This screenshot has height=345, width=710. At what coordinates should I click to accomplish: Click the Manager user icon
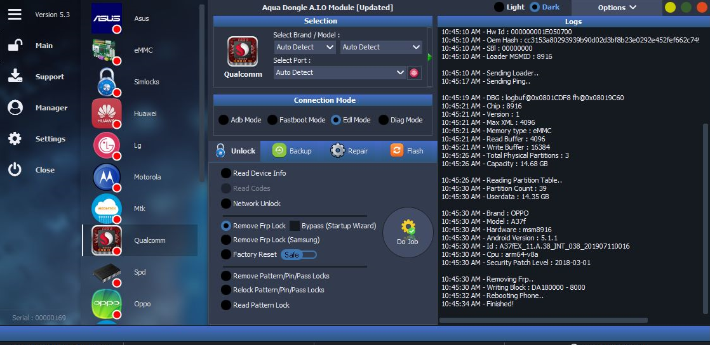(x=15, y=108)
